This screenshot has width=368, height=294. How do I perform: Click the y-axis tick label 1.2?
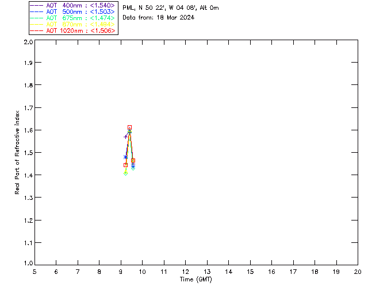tap(28, 220)
